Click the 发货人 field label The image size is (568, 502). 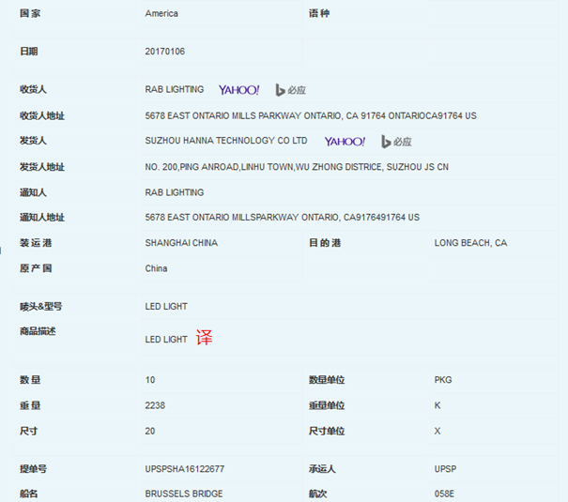pos(33,141)
